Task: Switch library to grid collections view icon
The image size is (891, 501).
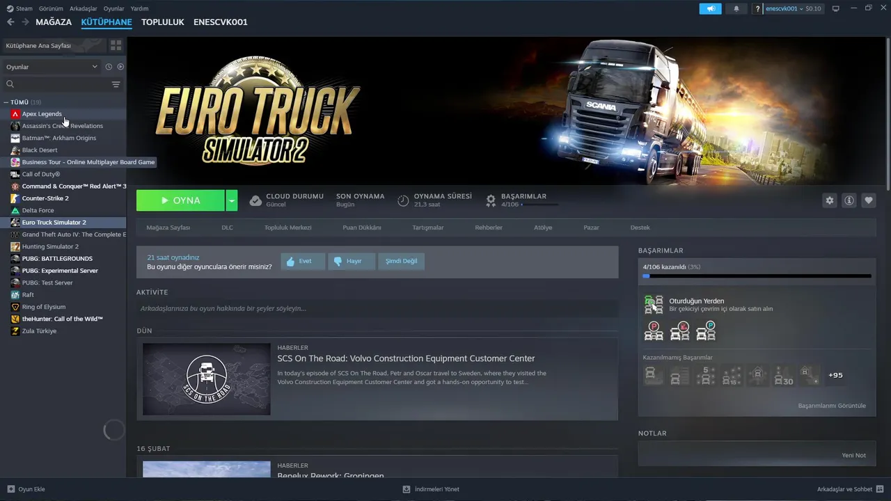Action: coord(116,45)
